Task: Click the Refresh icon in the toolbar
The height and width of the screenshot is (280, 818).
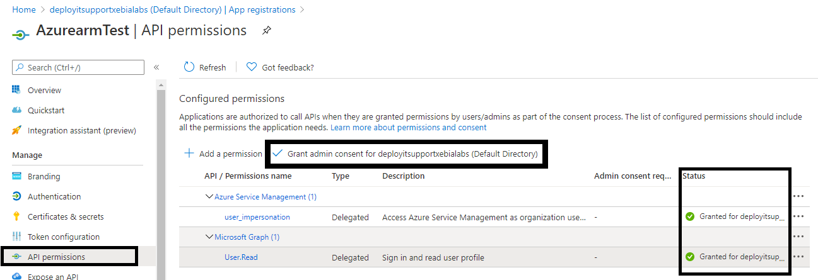Action: [189, 67]
